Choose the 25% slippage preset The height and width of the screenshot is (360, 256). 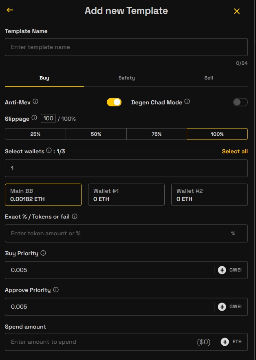pyautogui.click(x=35, y=134)
